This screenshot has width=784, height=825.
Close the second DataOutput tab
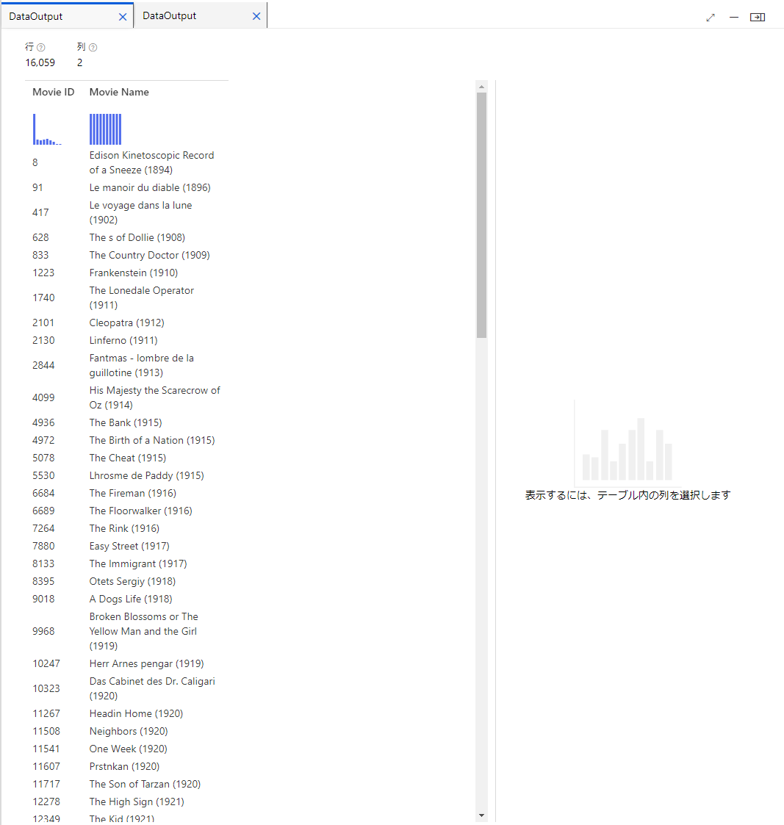click(256, 16)
